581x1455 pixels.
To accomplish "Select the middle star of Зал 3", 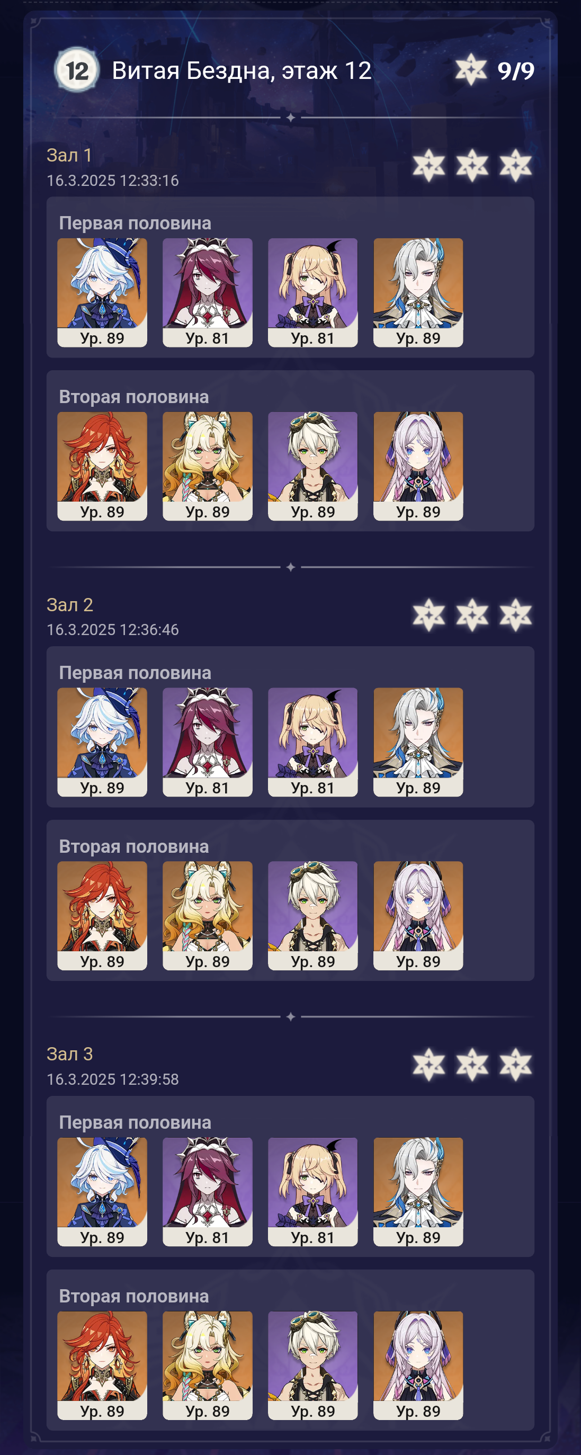I will [x=472, y=1065].
